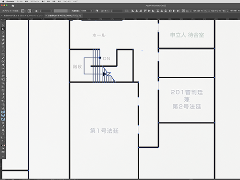Select the Line Segment tool
240x180 pixels.
pos(3,50)
